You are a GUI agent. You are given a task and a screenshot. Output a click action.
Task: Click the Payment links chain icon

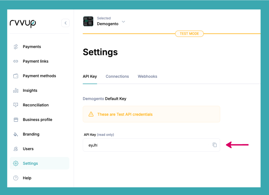[16, 61]
